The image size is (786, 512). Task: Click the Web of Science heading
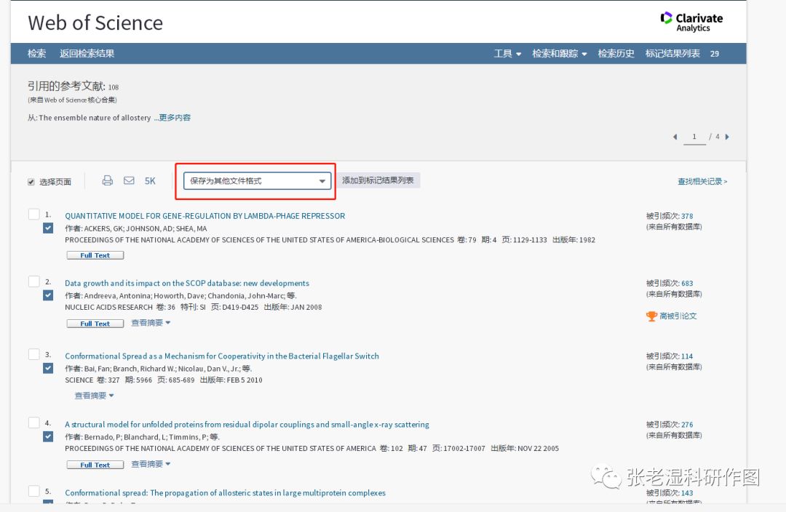tap(95, 23)
